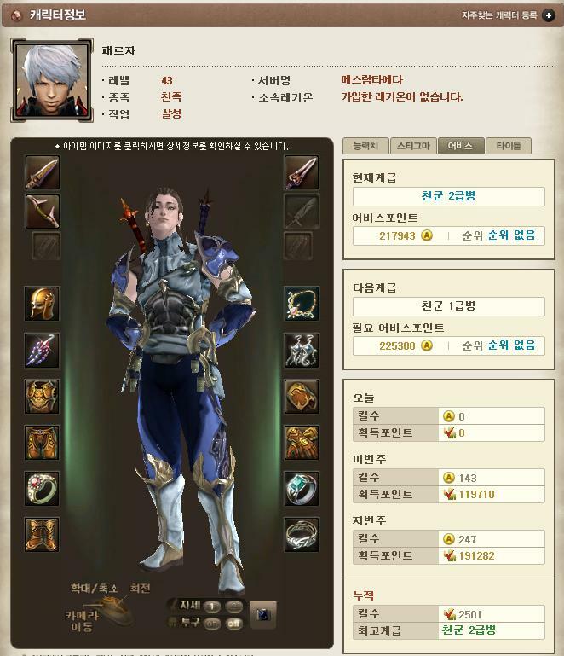Inspect the equipped golden helmet icon
Screen dimensions: 564x656
42,304
